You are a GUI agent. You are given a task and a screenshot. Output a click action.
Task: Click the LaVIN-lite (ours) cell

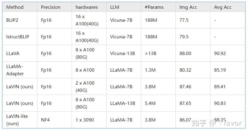[x=17, y=120]
